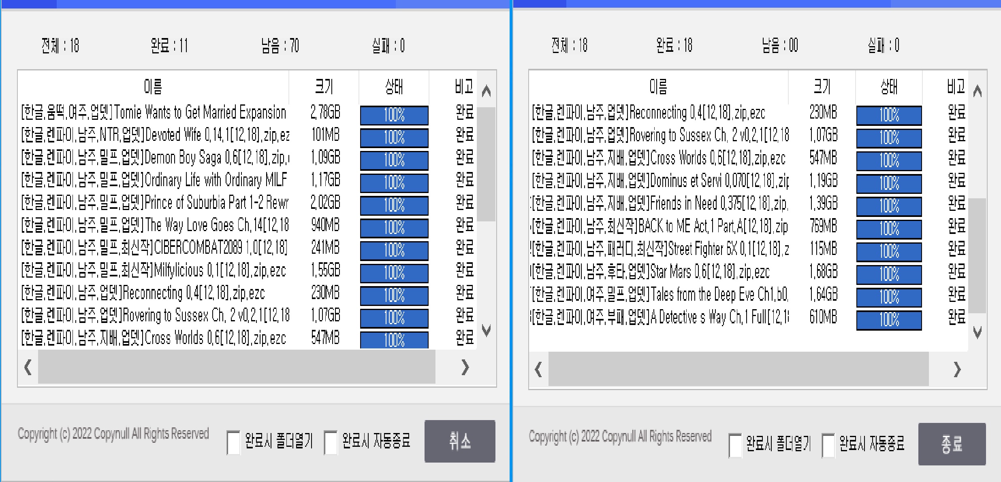The image size is (1001, 482).
Task: Click right-scroll arrow in right window list
Action: click(957, 369)
